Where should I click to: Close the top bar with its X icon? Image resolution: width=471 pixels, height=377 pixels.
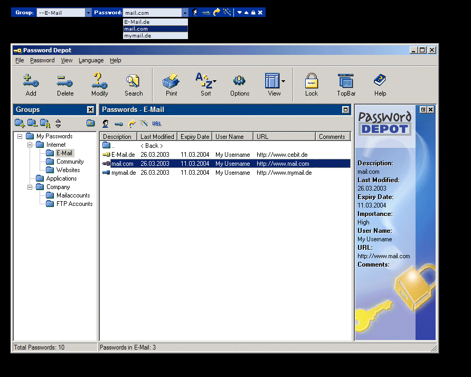click(260, 13)
